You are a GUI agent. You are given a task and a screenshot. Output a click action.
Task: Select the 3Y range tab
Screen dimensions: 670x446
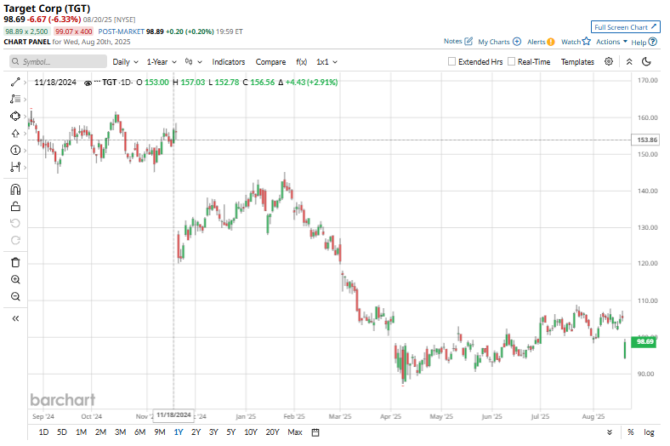pos(213,432)
